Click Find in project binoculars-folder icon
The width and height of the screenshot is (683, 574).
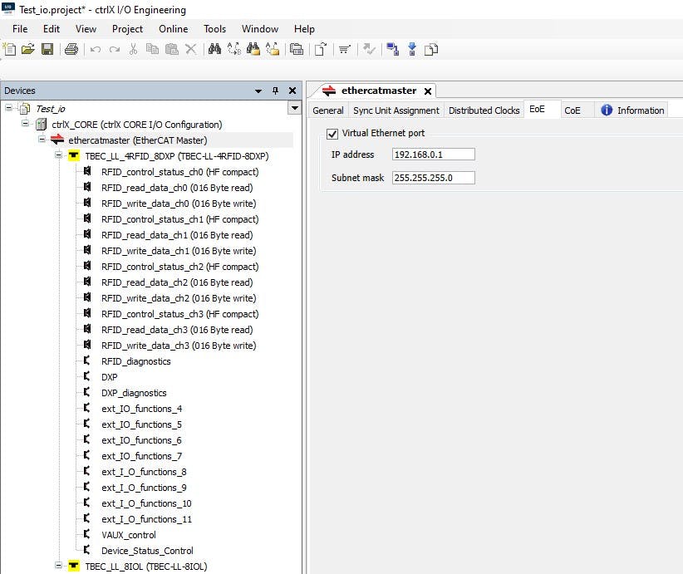coord(253,49)
